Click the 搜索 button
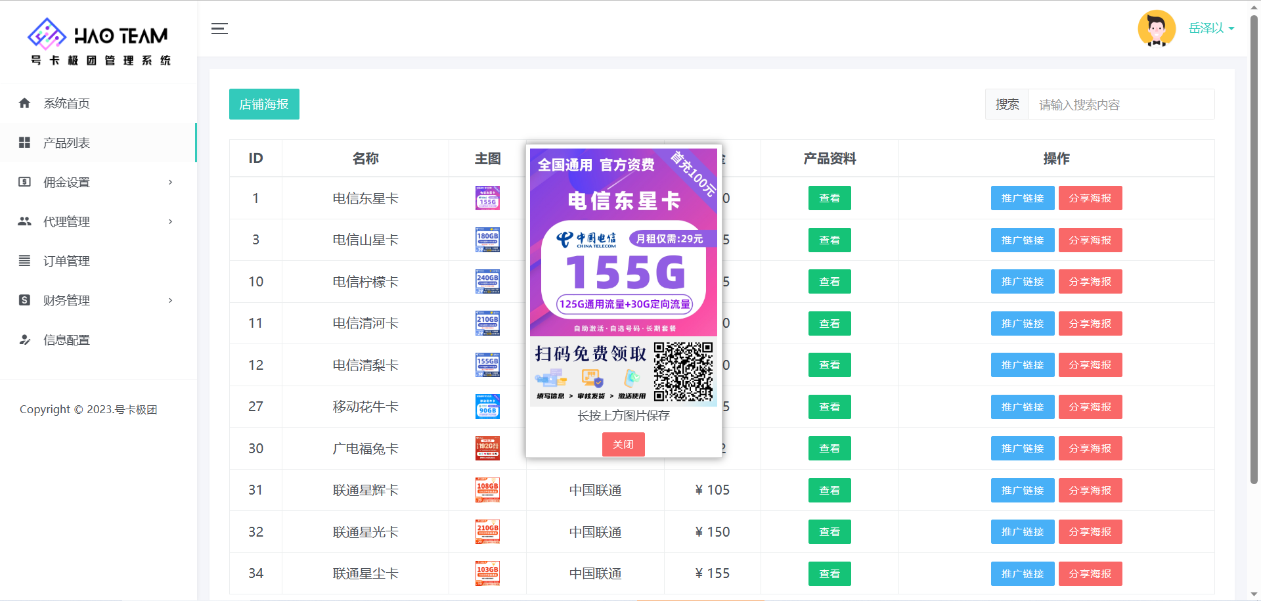 [x=1007, y=104]
